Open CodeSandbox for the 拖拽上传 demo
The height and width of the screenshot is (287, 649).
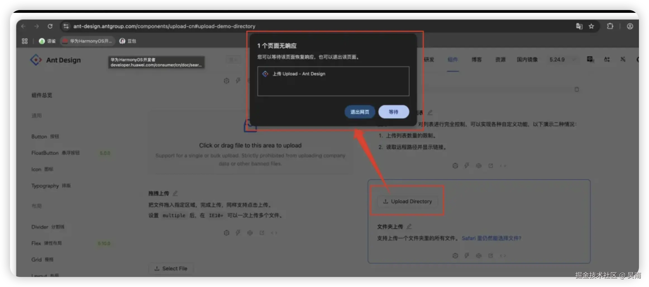click(x=226, y=233)
